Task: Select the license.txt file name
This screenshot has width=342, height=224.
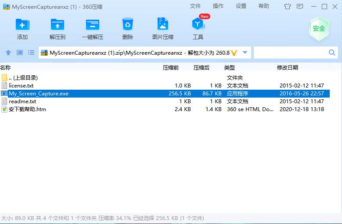Action: click(21, 86)
